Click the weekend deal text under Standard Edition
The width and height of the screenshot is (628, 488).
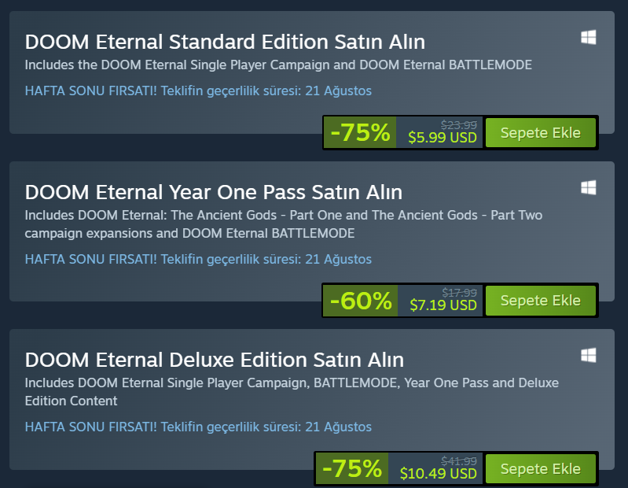tap(198, 91)
